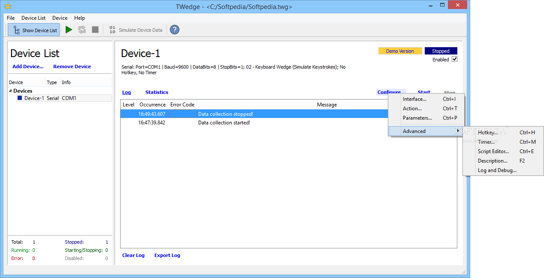Select Timer... in Advanced submenu
Viewport: 544px width, 278px height.
(503, 142)
